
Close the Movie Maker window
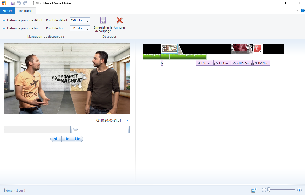click(x=299, y=3)
